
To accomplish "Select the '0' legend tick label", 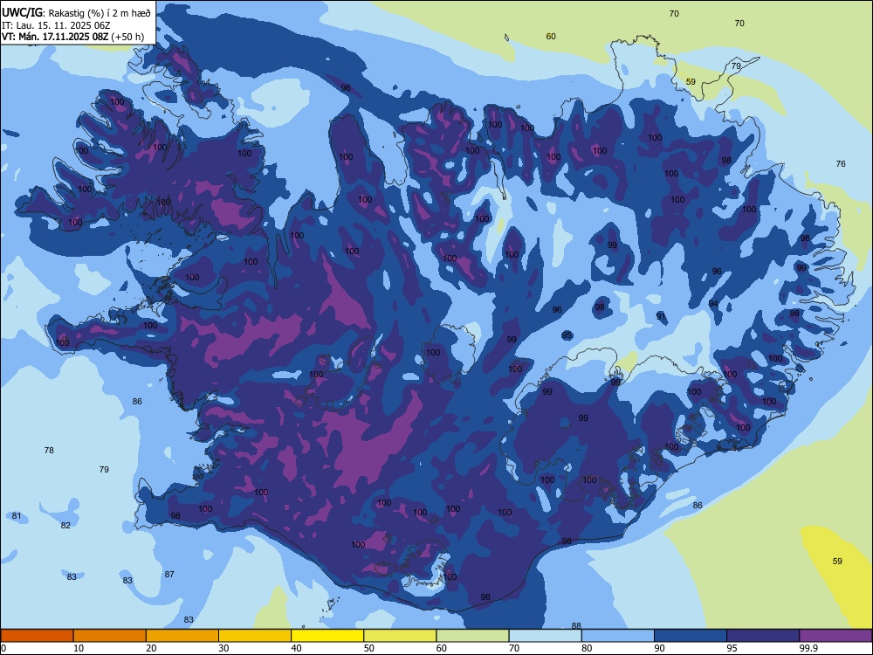I will point(3,648).
